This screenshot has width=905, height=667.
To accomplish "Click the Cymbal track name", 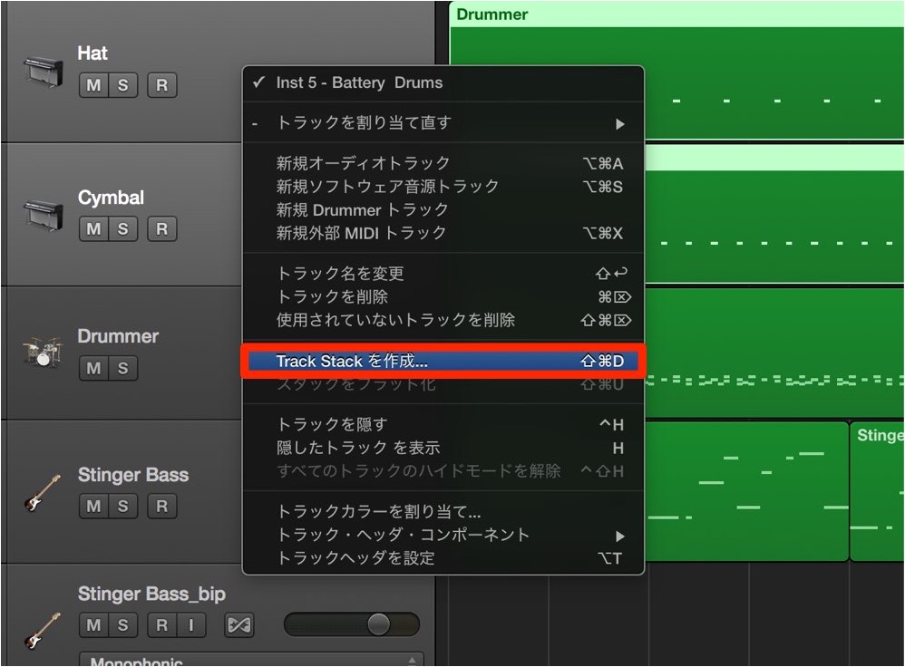I will (x=111, y=198).
